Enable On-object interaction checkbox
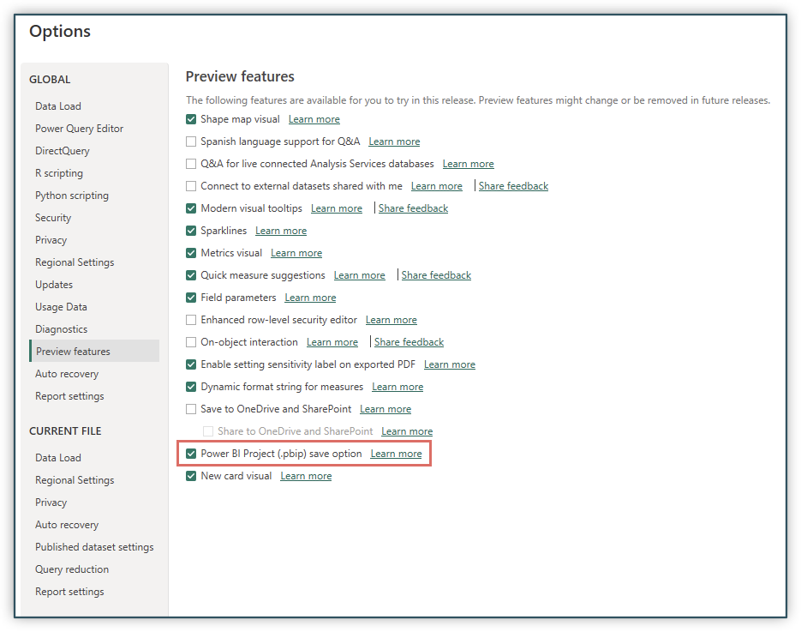The width and height of the screenshot is (801, 632). 191,342
